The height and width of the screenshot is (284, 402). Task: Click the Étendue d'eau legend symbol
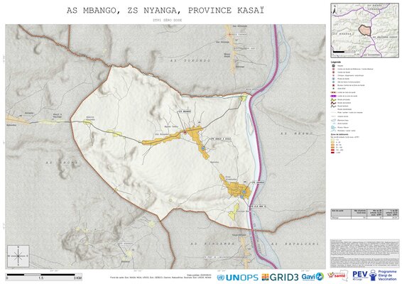tap(333, 120)
